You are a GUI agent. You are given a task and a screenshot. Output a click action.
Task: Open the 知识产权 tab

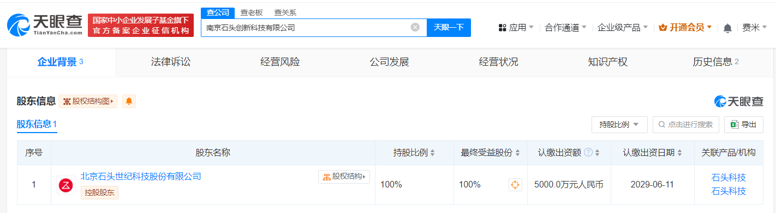tap(607, 62)
